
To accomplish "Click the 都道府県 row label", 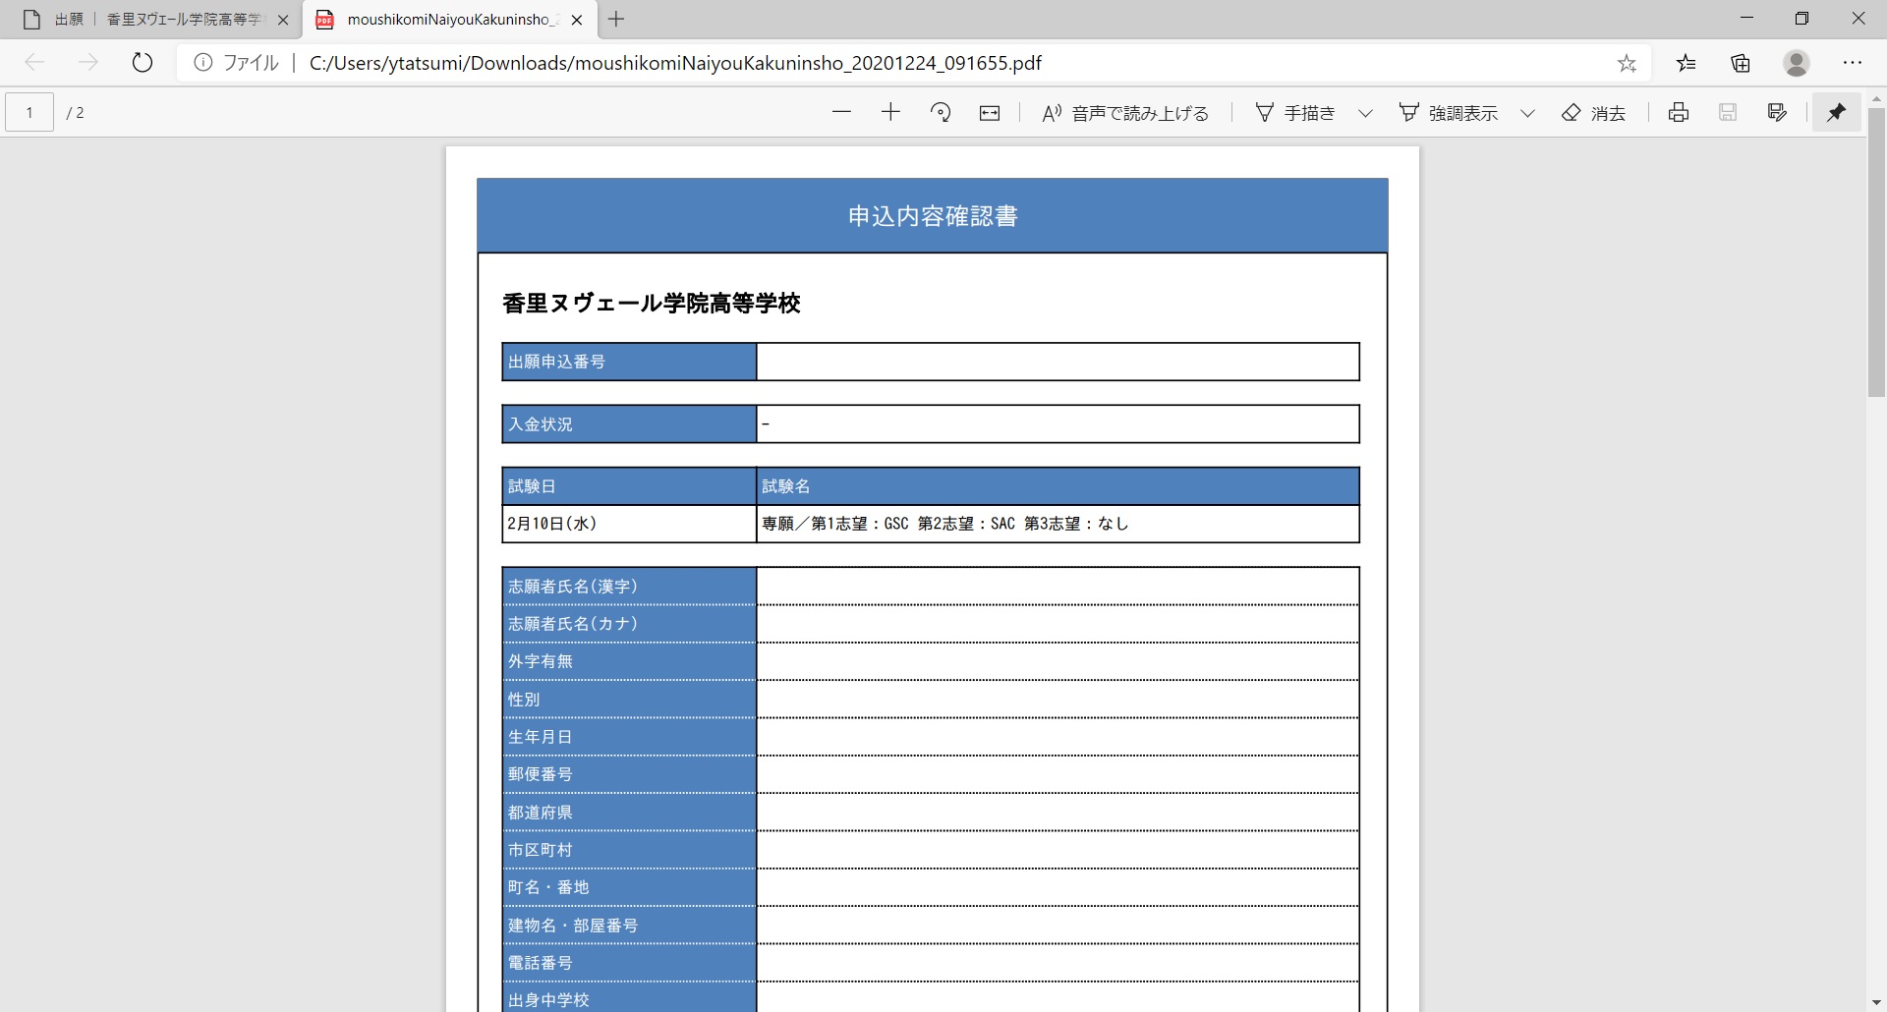I will pyautogui.click(x=629, y=813).
